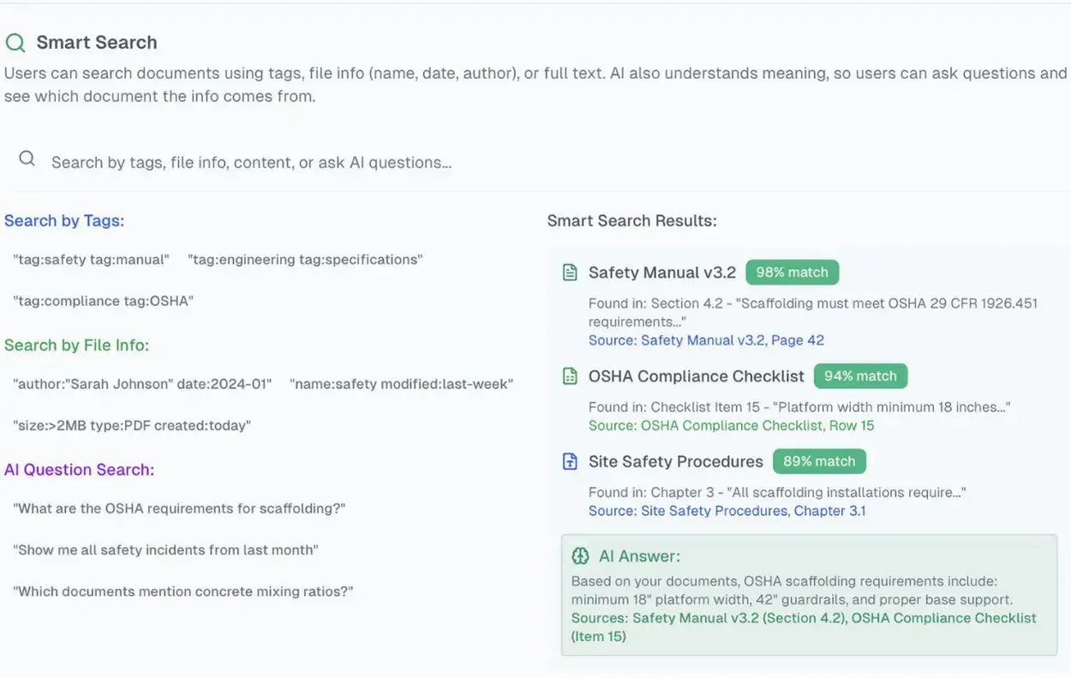Select the "tag:engineering tag:specifications" example query

click(x=305, y=259)
